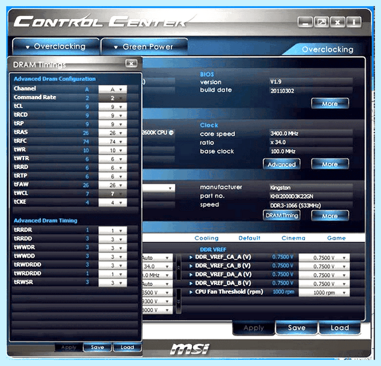Open DDR_VREF_DA_B voltage dropdown

[x=324, y=284]
